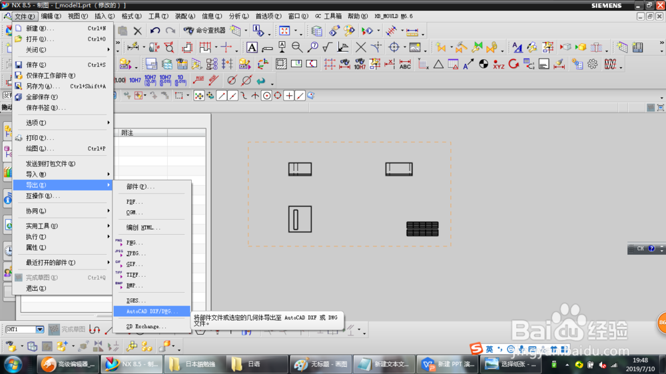
Task: Choose 2D Exchange export option
Action: (x=152, y=327)
